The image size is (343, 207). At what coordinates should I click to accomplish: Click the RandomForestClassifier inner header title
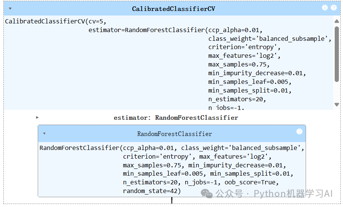[175, 134]
